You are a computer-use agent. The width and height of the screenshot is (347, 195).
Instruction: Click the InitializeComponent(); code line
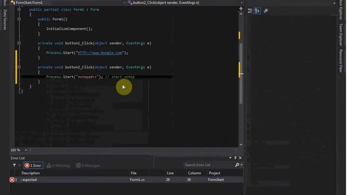[x=69, y=29]
